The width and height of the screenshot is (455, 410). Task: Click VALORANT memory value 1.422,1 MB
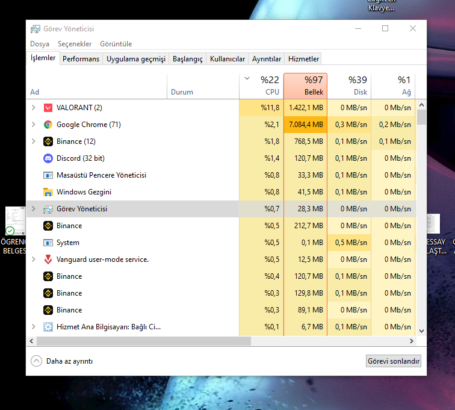coord(306,108)
